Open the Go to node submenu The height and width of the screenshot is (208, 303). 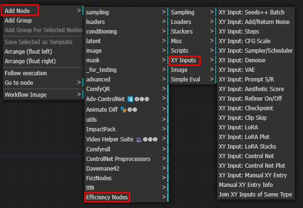[43, 82]
